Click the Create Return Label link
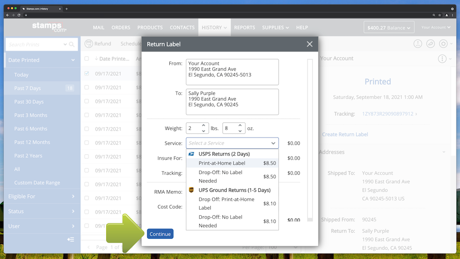The width and height of the screenshot is (460, 259). [345, 134]
